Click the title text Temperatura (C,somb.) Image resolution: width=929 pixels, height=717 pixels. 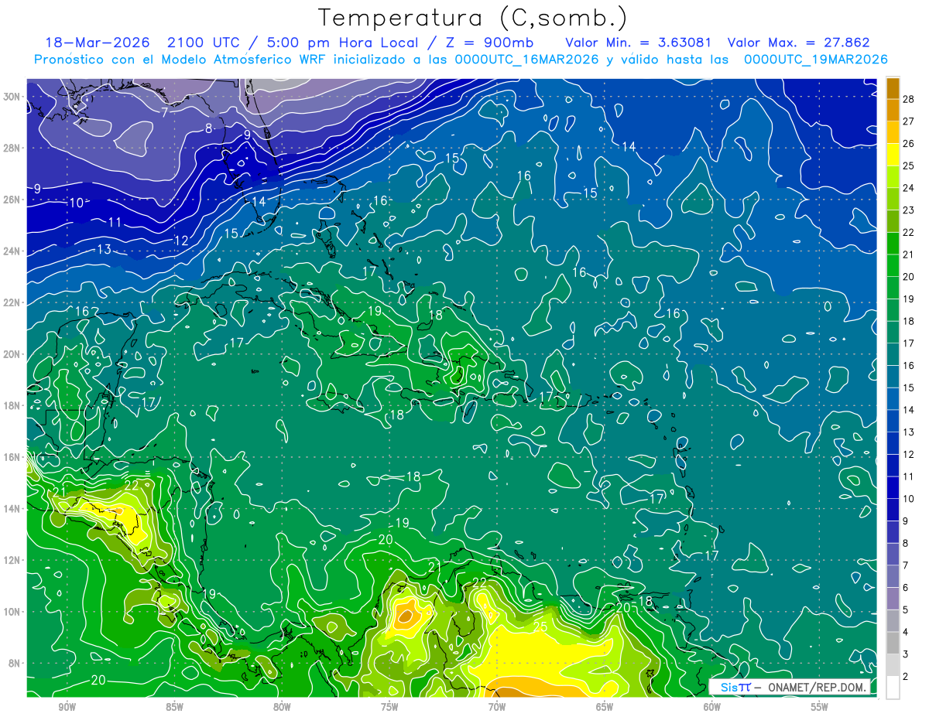(472, 17)
